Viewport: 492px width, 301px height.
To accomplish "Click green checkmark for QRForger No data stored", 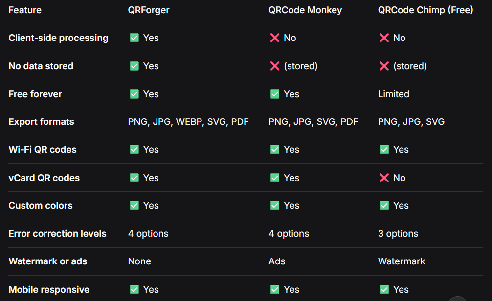I will pyautogui.click(x=134, y=66).
